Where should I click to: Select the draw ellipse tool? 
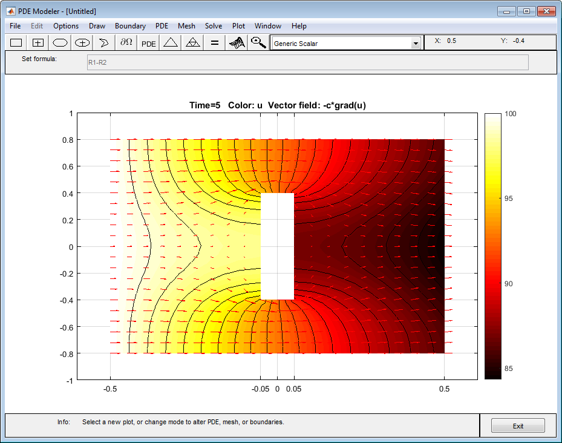(x=60, y=43)
